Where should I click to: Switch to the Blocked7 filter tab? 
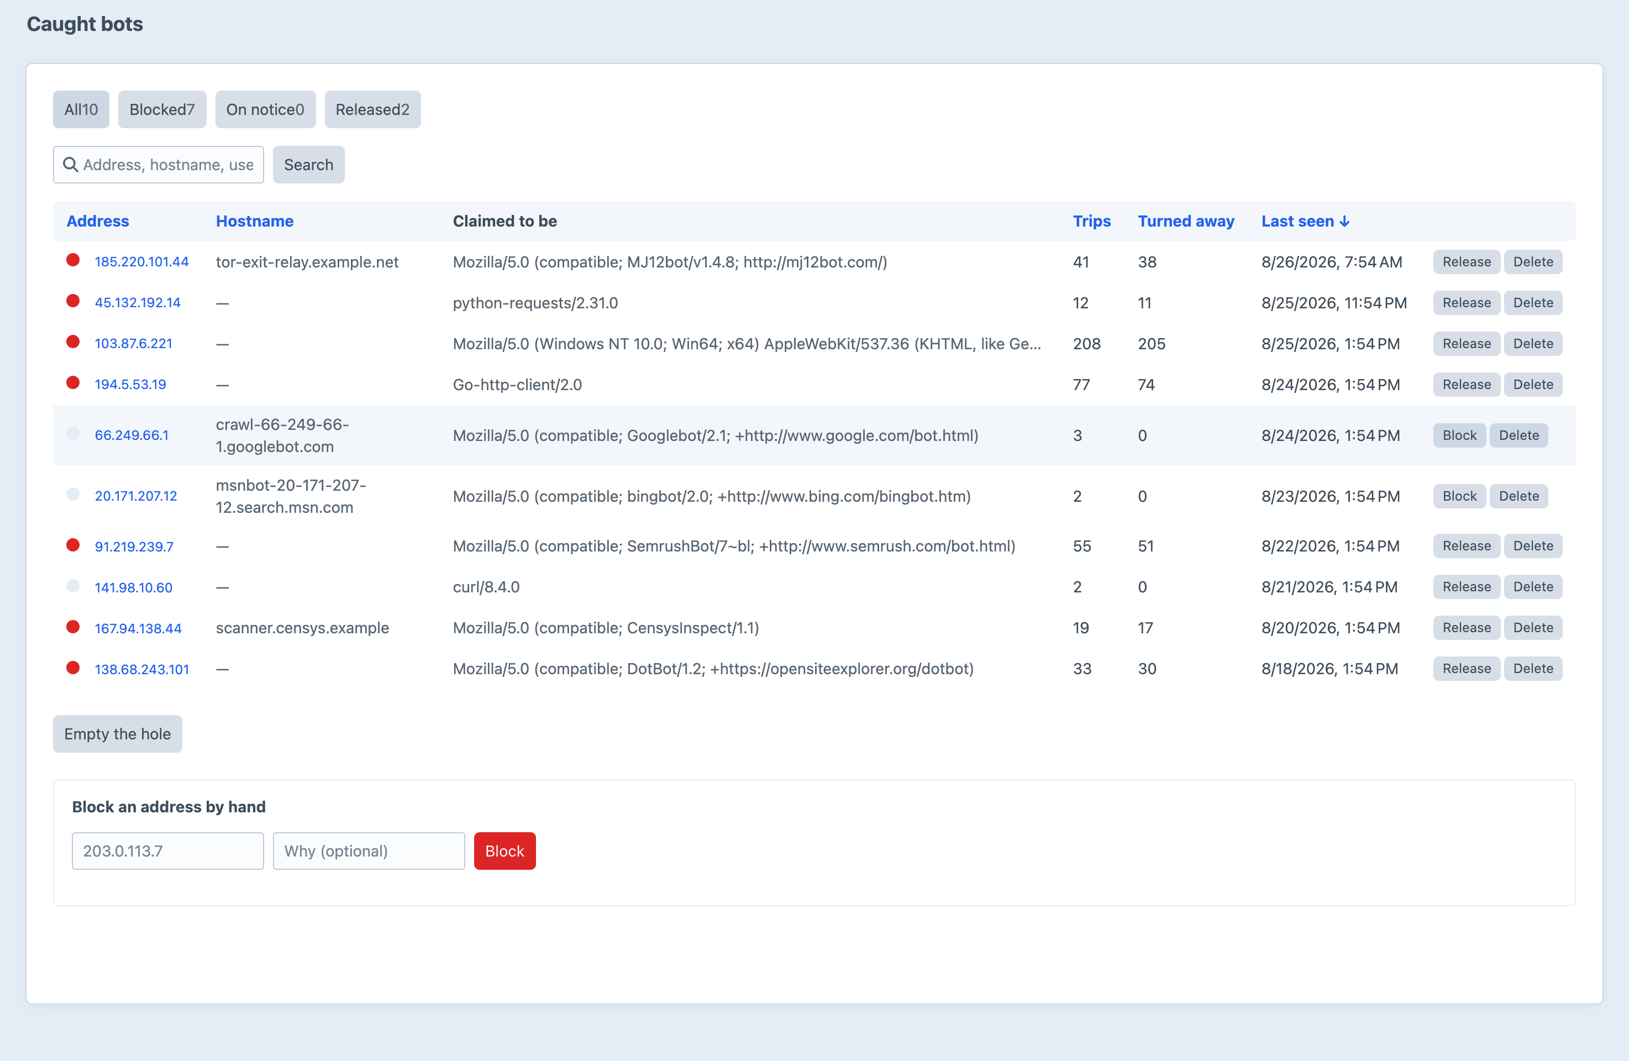(162, 109)
